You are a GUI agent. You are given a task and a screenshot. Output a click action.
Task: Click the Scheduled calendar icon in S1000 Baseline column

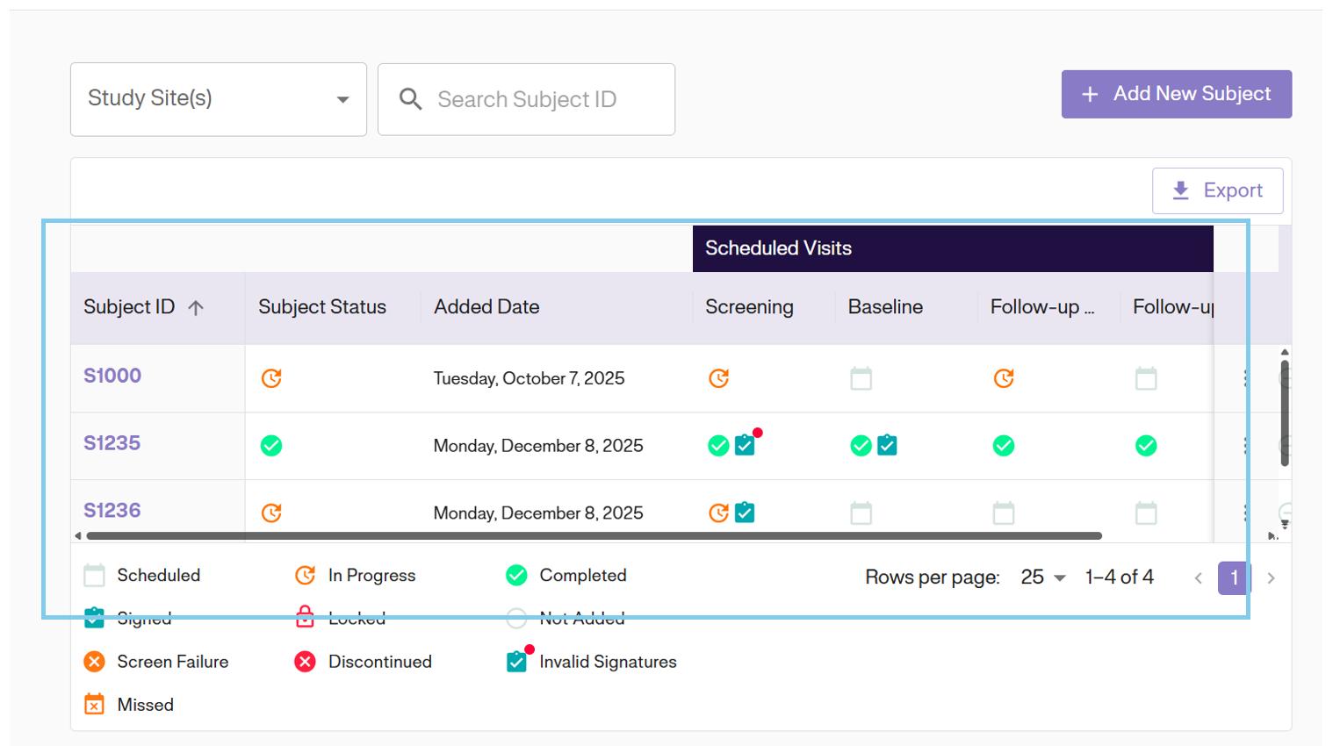(861, 378)
